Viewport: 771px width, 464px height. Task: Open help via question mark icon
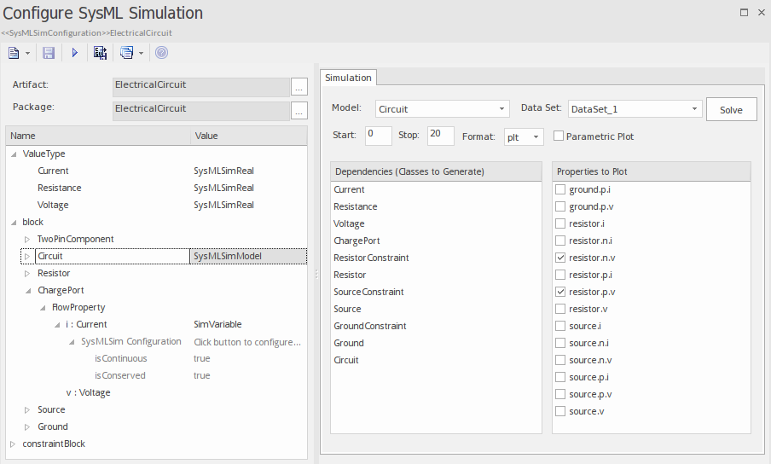coord(161,53)
